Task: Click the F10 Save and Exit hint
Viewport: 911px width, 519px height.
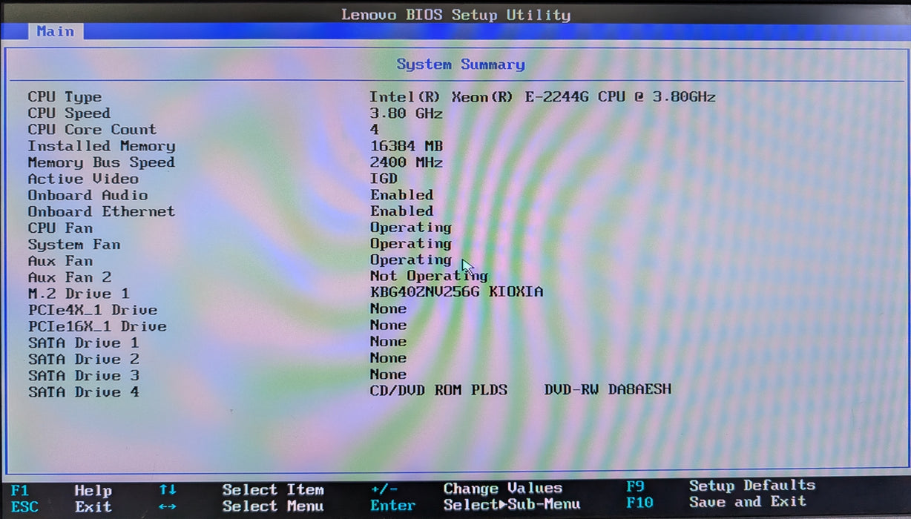Action: (x=716, y=502)
